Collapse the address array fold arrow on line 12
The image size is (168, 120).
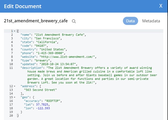coord(15,86)
